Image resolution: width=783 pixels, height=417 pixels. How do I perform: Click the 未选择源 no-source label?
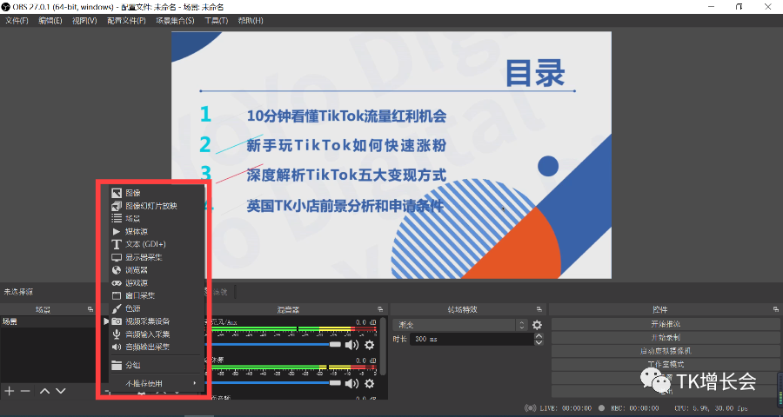point(18,292)
